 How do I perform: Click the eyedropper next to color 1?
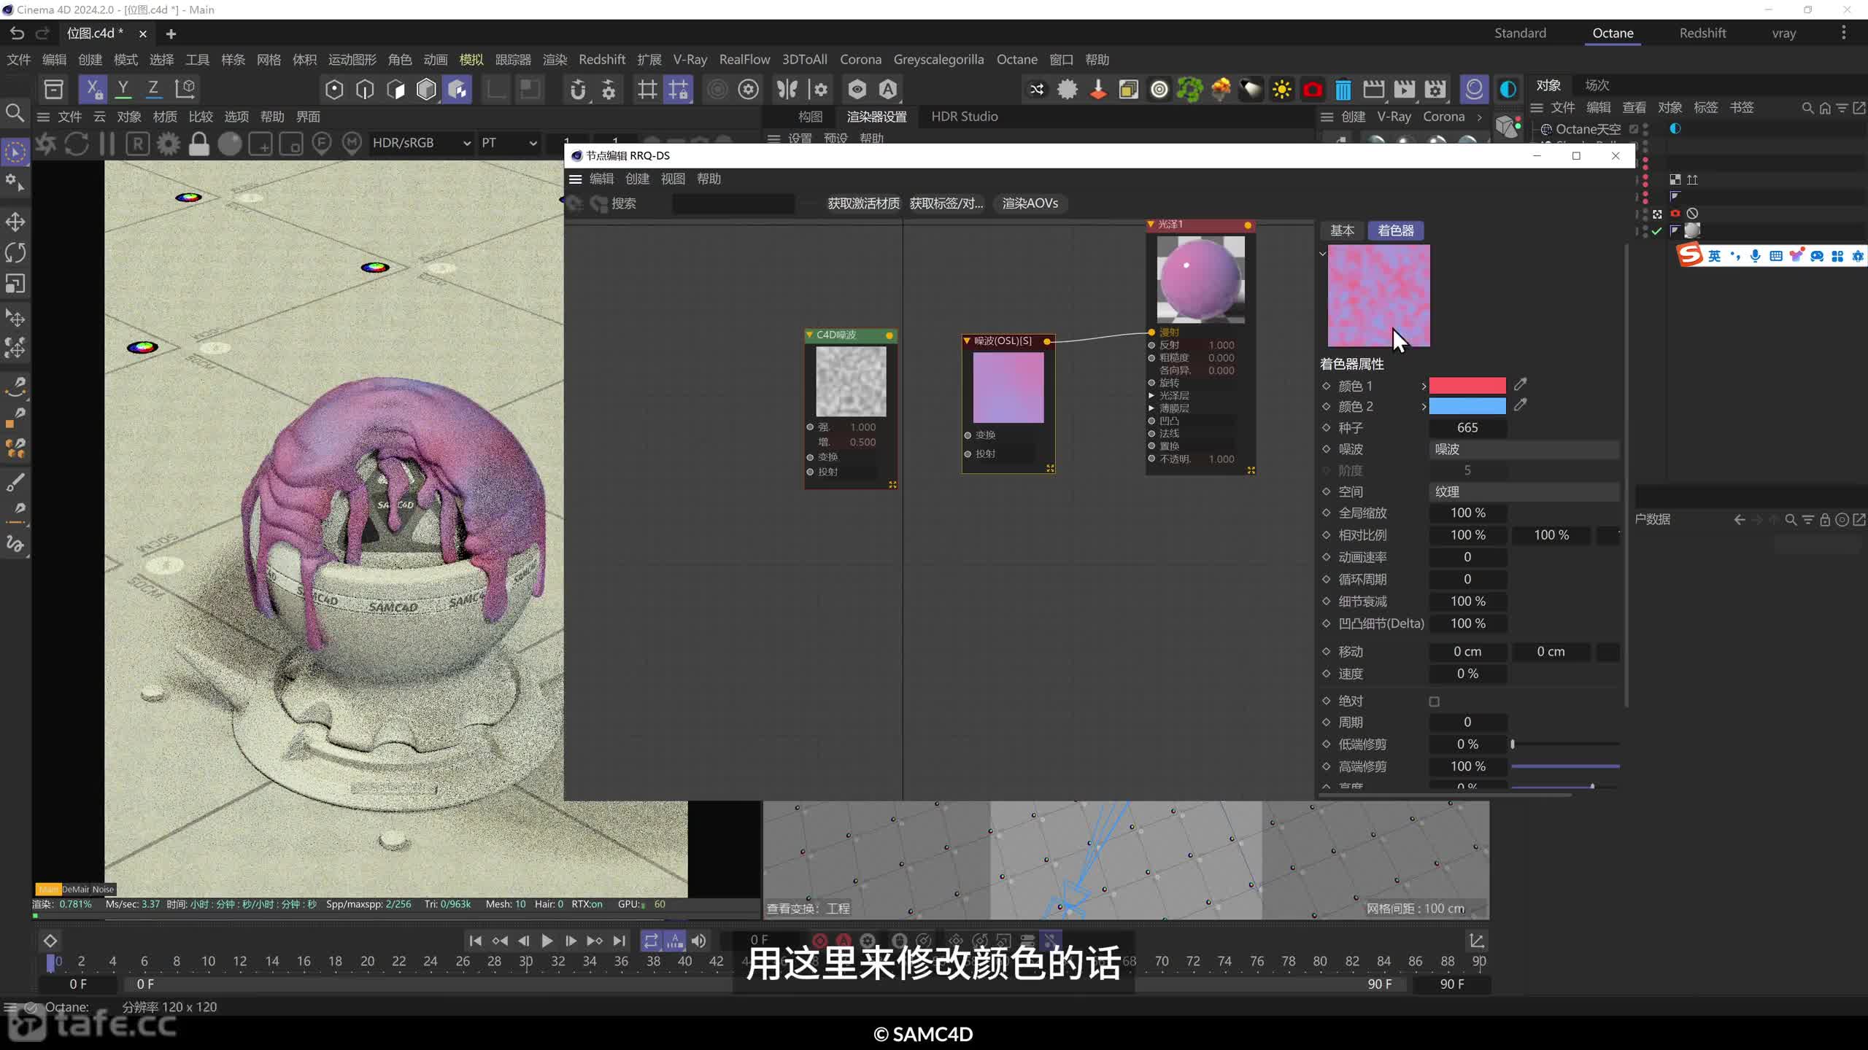coord(1521,384)
